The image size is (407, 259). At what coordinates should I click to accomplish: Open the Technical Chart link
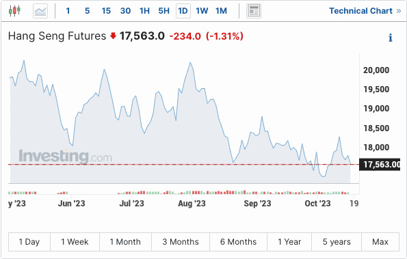365,11
